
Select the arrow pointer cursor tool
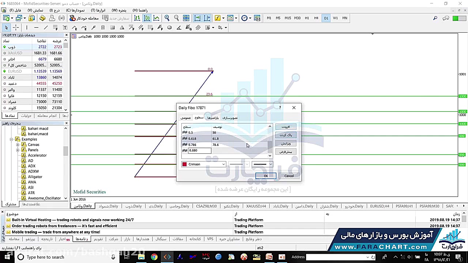[6, 27]
